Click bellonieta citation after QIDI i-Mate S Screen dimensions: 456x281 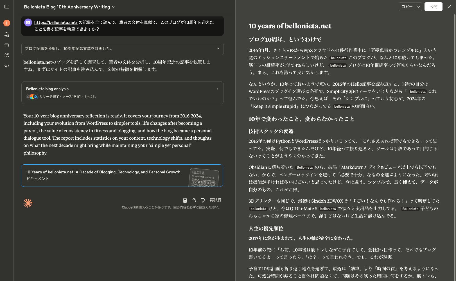click(328, 209)
